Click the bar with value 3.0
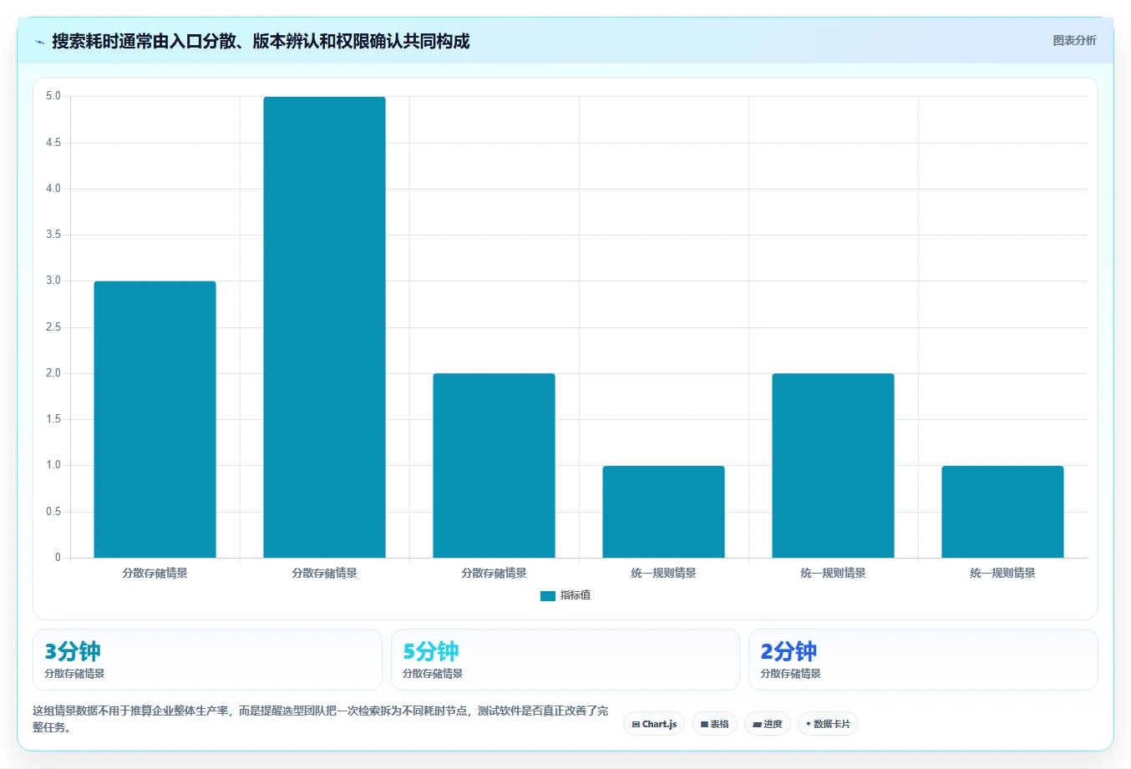 tap(155, 419)
